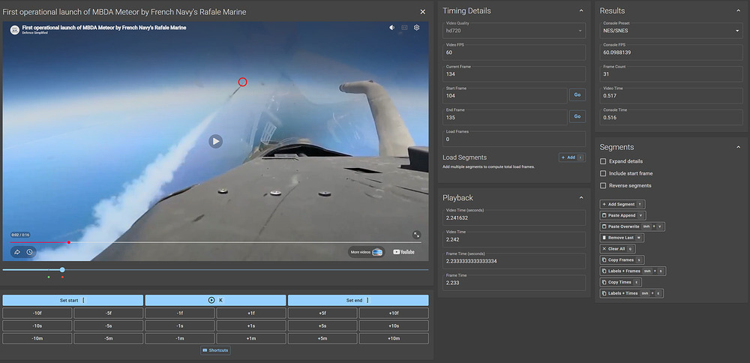Click the watch later clock icon
Image resolution: width=750 pixels, height=363 pixels.
[x=30, y=252]
